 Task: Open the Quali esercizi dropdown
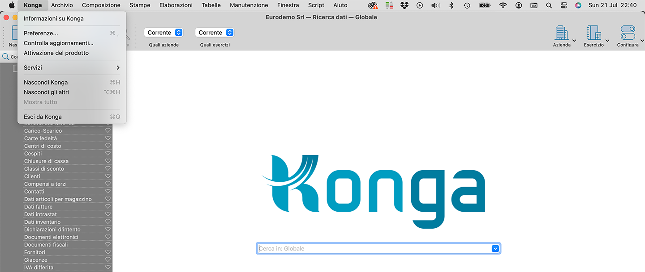pos(215,33)
